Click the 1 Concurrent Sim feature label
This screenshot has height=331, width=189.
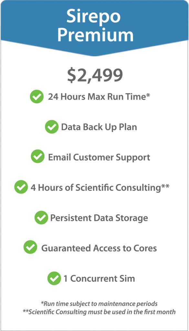99,279
